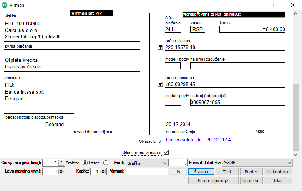Open the recipient account selector arrow

[161, 85]
